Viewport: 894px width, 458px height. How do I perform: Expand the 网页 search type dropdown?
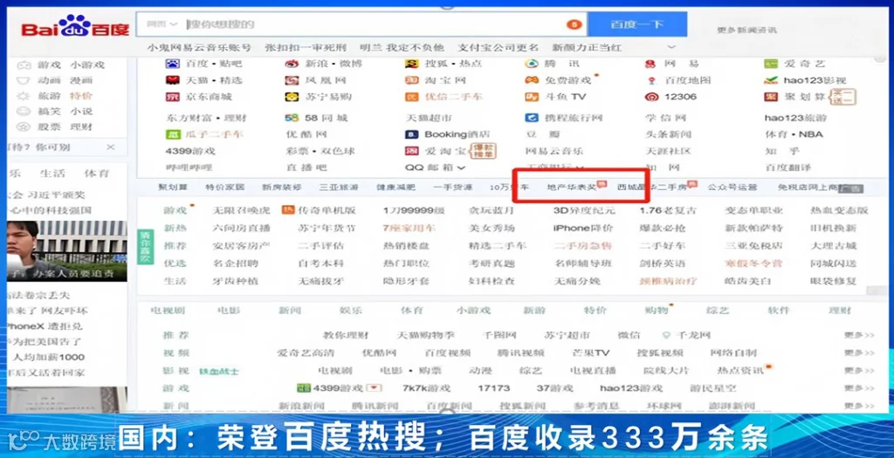tap(162, 24)
